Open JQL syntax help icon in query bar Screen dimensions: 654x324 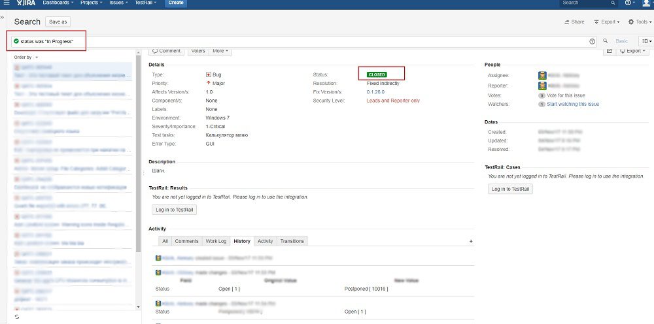coord(593,41)
